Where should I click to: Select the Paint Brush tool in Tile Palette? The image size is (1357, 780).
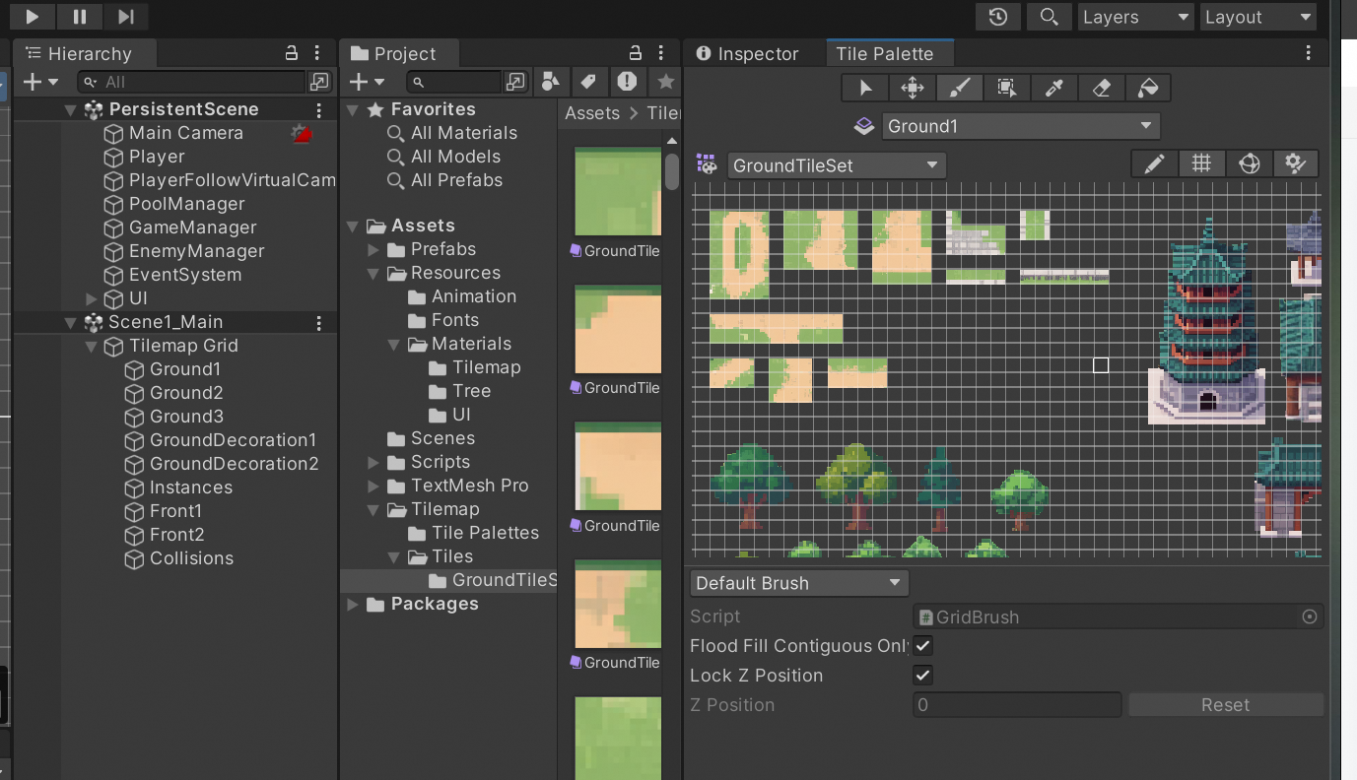click(x=959, y=88)
